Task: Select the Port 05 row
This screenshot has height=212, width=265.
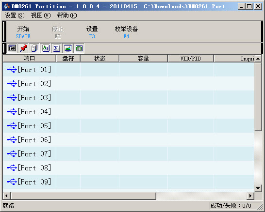Action: [x=129, y=125]
